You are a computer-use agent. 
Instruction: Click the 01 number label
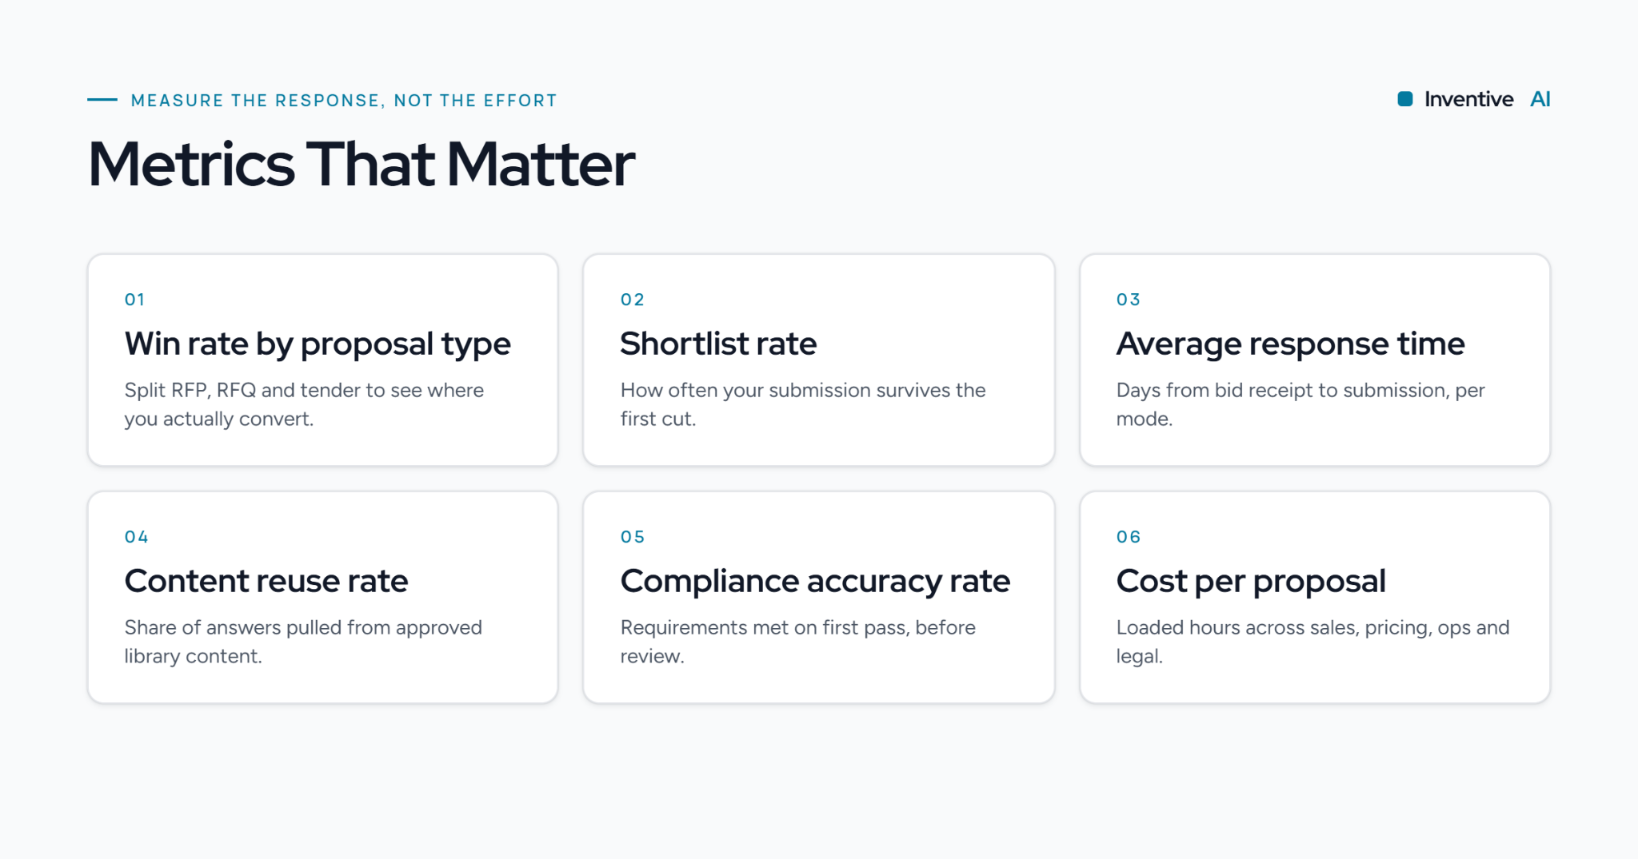tap(134, 300)
